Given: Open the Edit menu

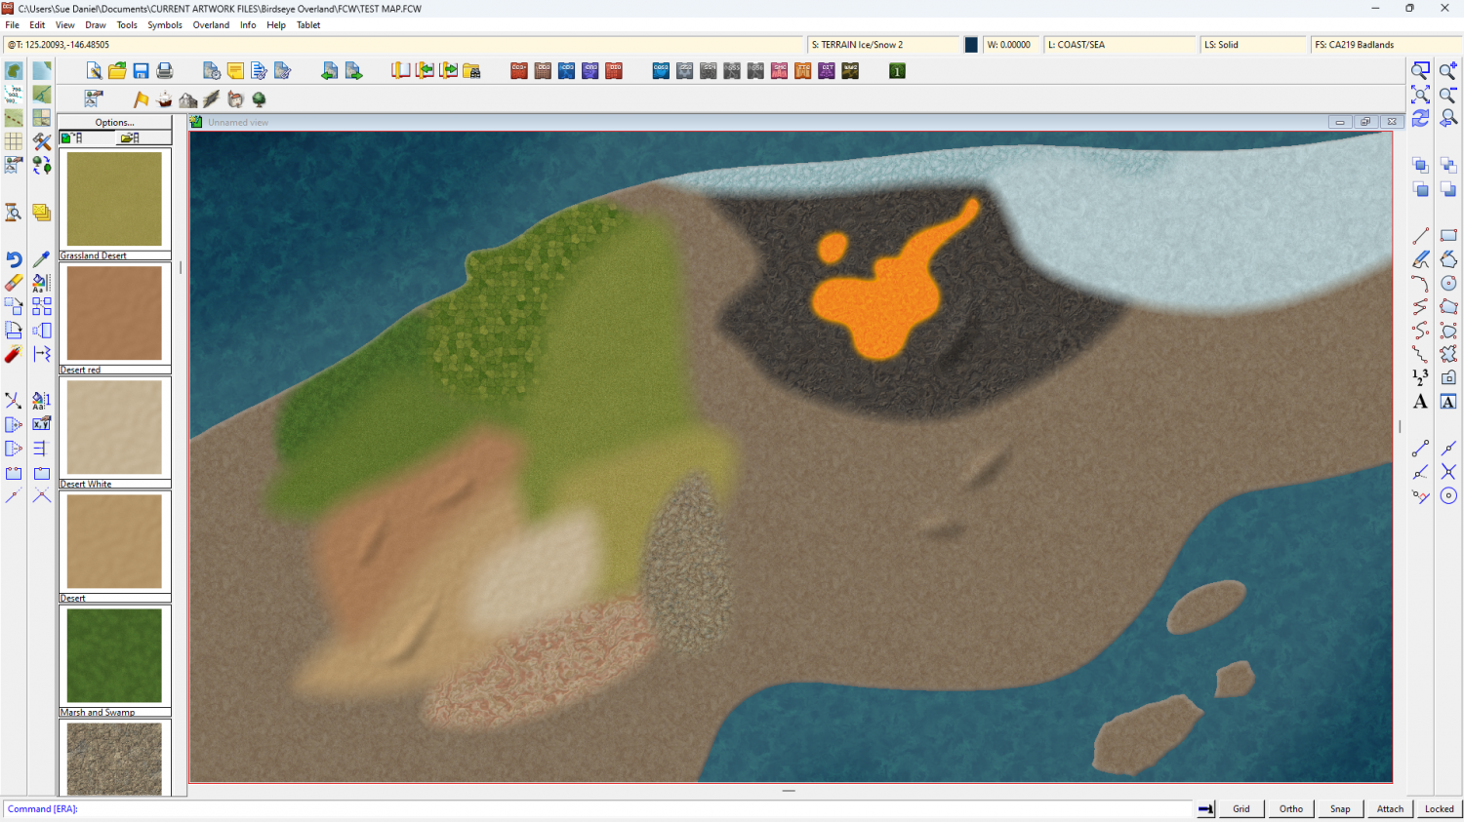Looking at the screenshot, I should click(37, 25).
